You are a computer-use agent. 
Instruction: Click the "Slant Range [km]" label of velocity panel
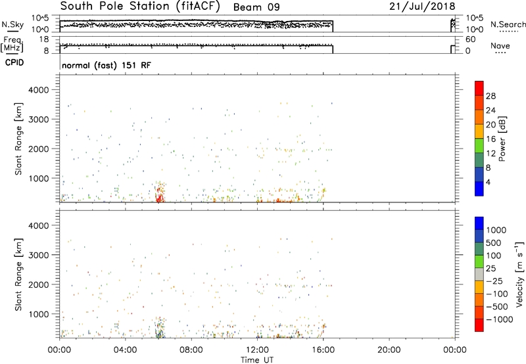click(x=18, y=275)
